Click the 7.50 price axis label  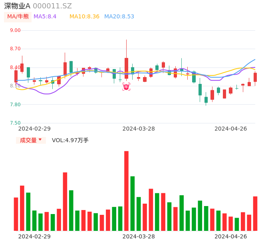15,123
